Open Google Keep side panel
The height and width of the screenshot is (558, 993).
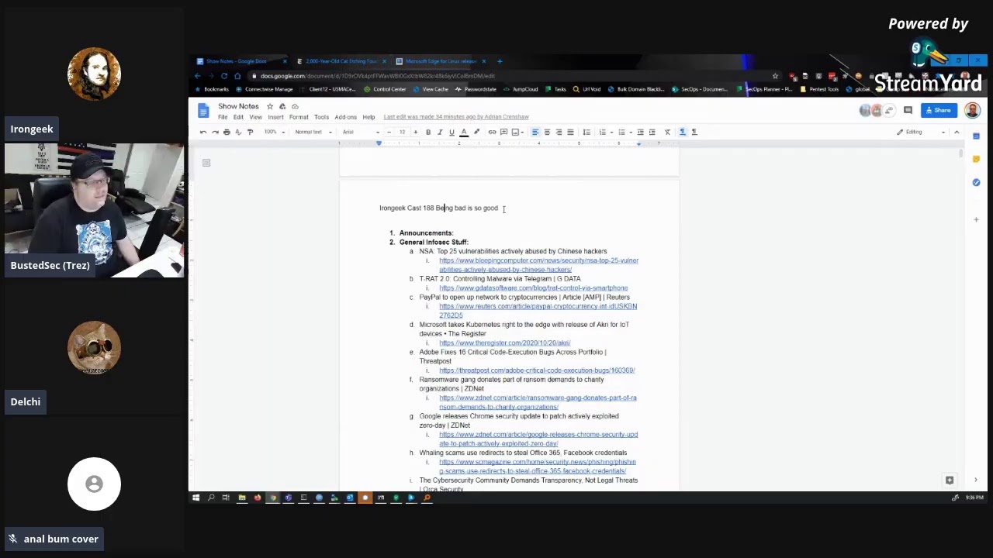(x=976, y=159)
